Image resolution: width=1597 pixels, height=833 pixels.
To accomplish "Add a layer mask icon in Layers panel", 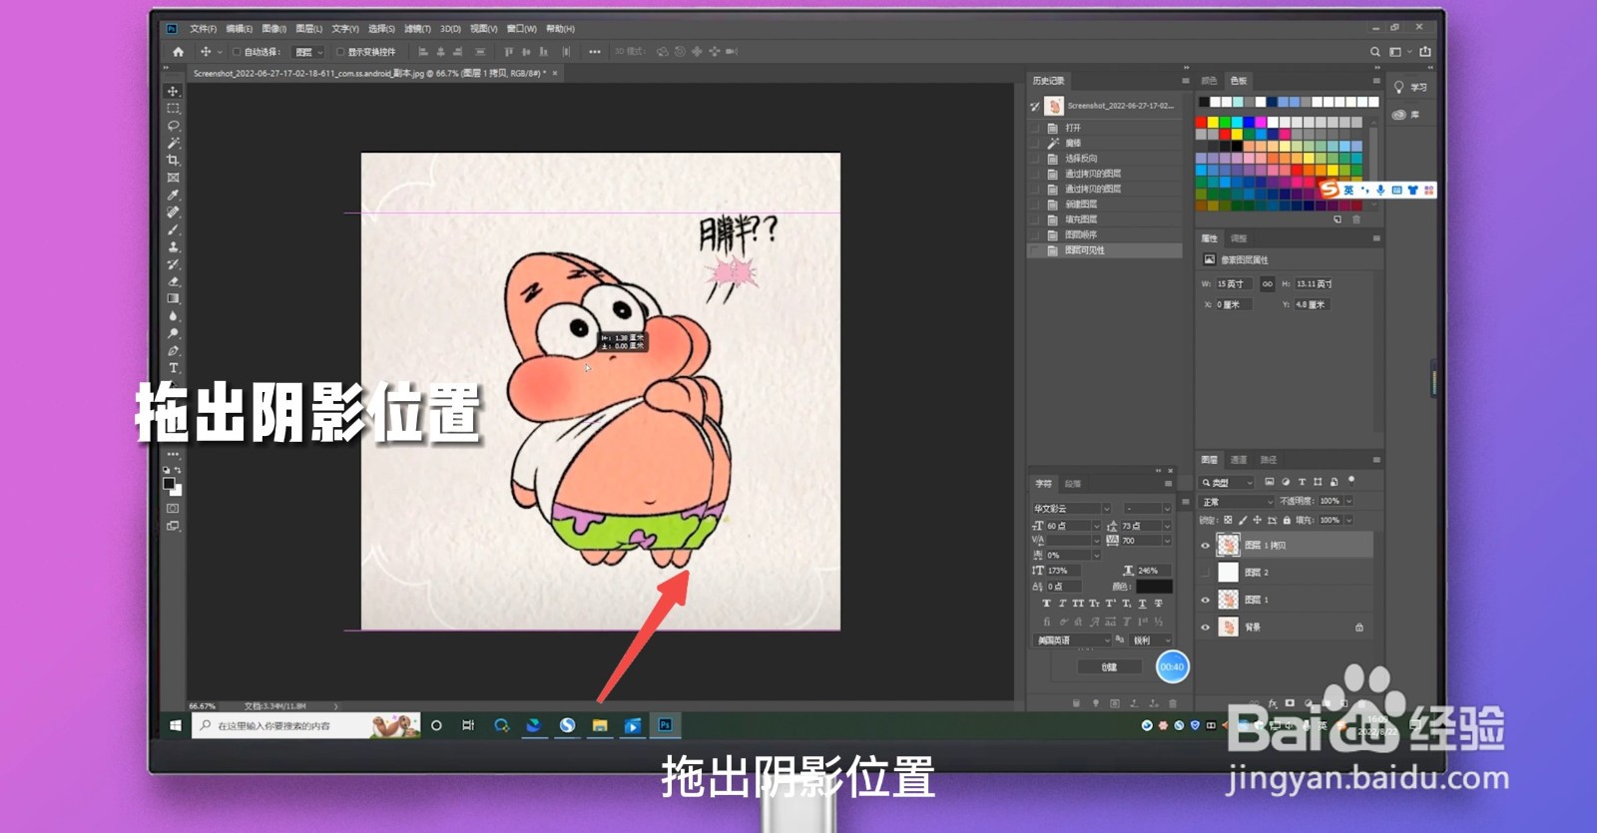I will coord(1290,703).
